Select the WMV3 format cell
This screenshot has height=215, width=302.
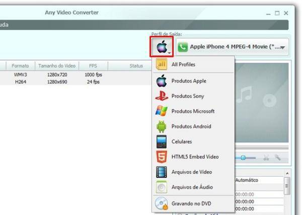(x=21, y=75)
